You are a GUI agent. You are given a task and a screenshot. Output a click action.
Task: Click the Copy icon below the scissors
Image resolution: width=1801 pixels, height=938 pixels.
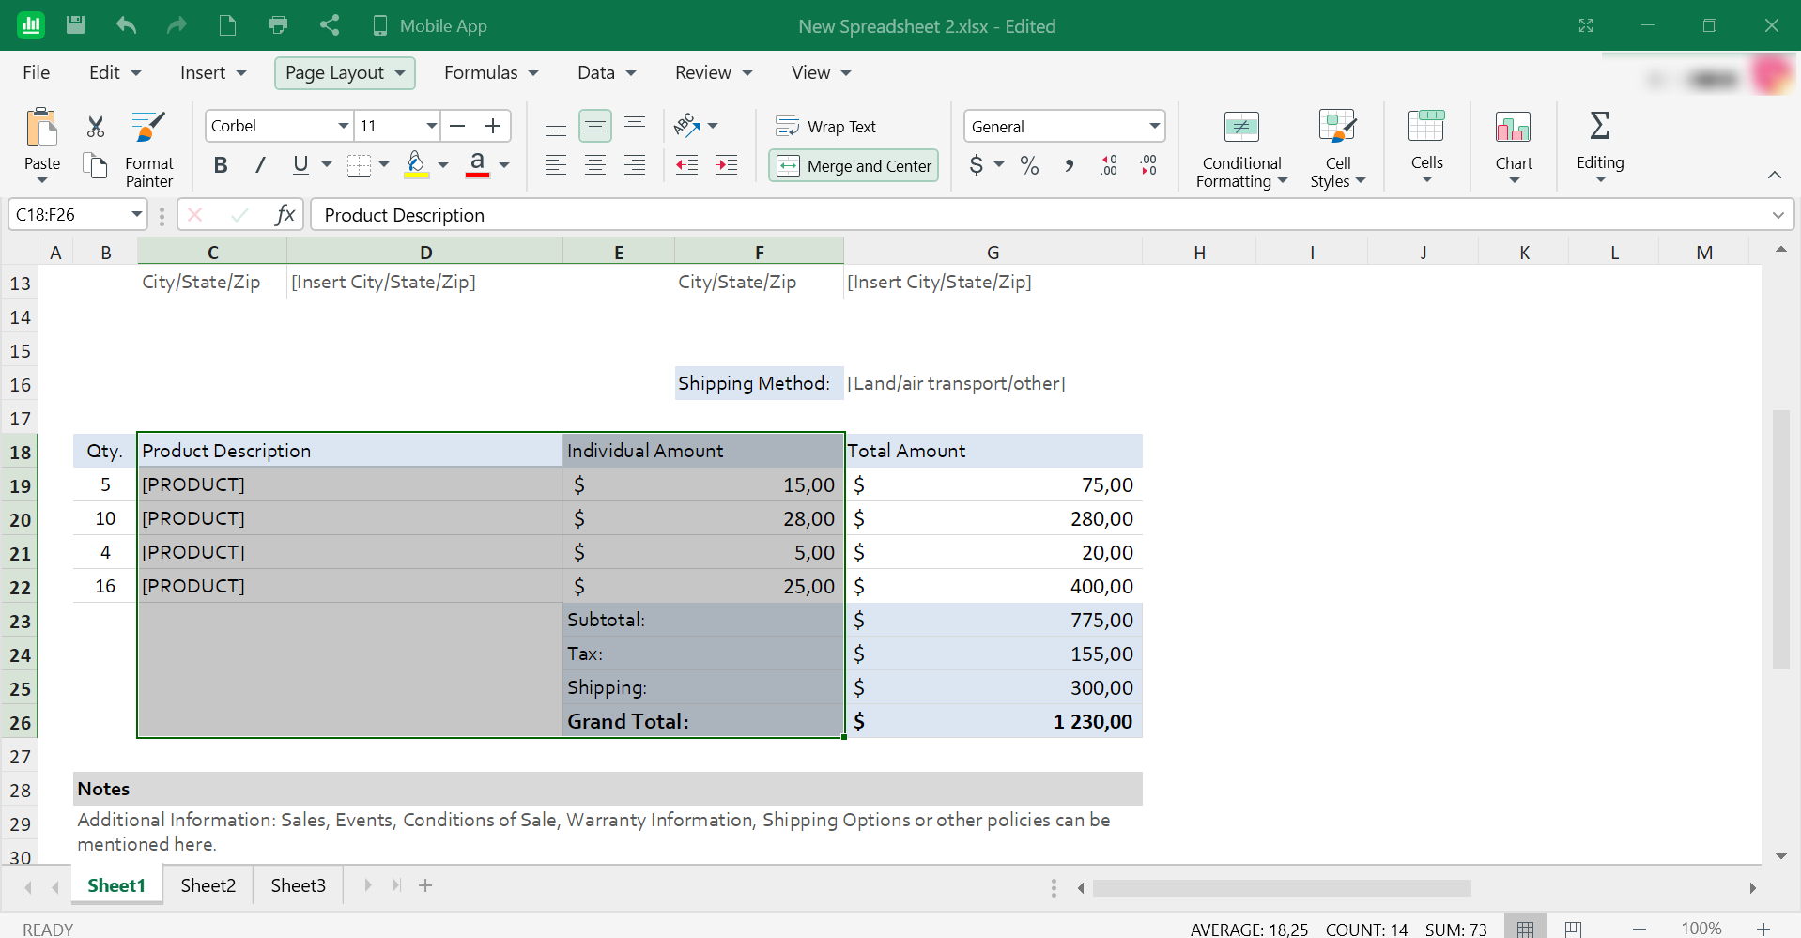pyautogui.click(x=96, y=165)
